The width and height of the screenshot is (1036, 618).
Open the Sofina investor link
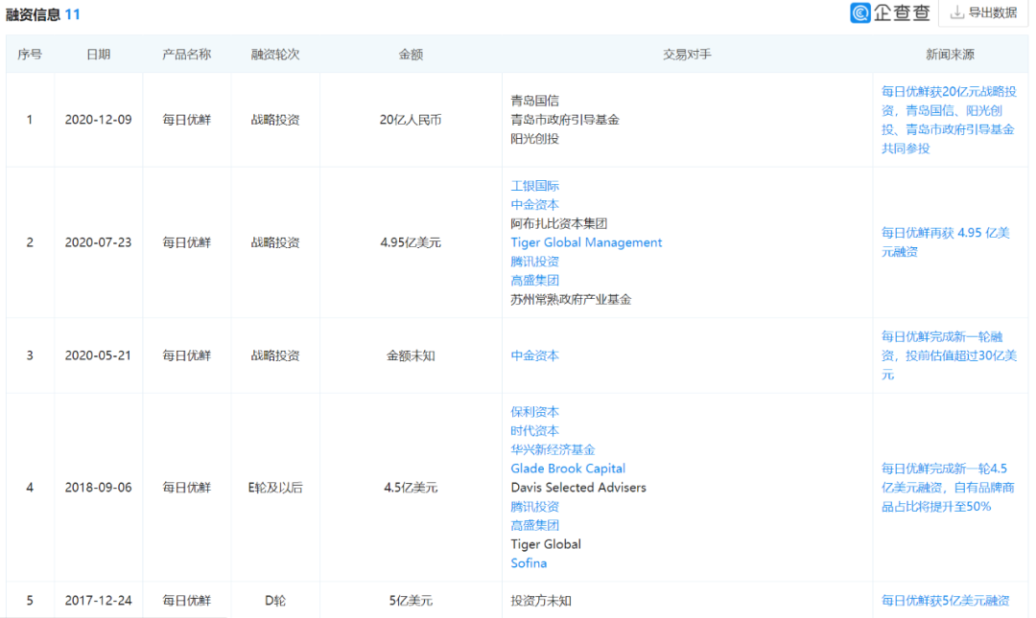(529, 563)
